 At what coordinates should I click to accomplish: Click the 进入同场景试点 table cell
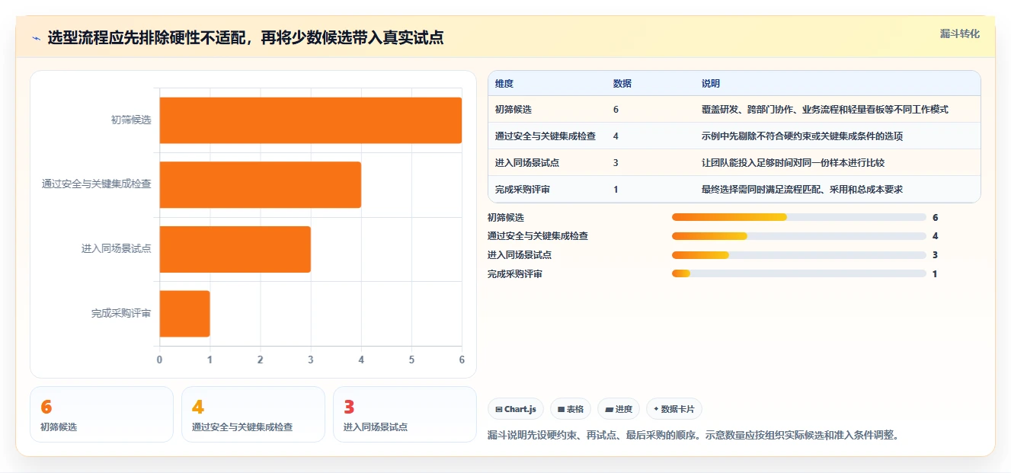point(527,163)
